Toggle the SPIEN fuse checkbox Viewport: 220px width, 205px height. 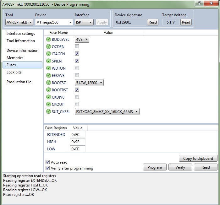tap(77, 61)
